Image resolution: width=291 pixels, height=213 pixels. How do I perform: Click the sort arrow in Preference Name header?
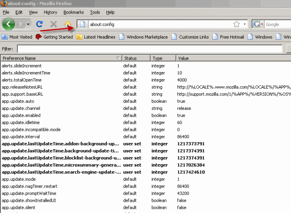(118, 58)
